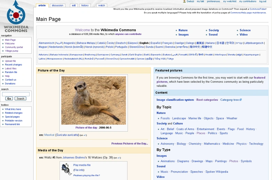
Task: Open the Video link in the welcome box
Action: [243, 35]
